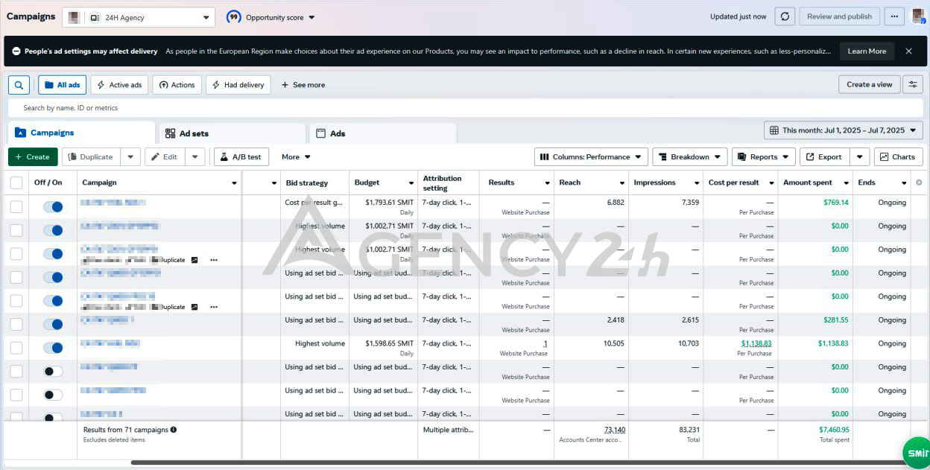Open the Amount spent column menu arrow
This screenshot has height=470, width=930.
click(847, 183)
